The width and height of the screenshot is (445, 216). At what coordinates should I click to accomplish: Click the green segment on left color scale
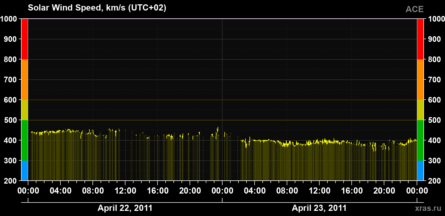point(25,140)
